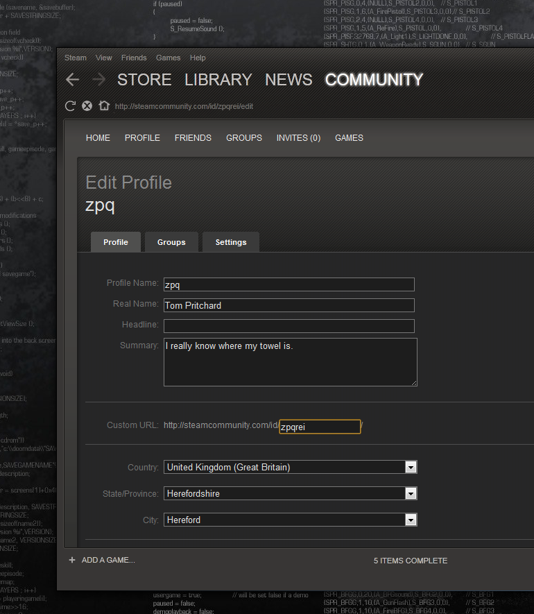Click the address bar URL text
Screen dimensions: 534x614
[x=184, y=106]
